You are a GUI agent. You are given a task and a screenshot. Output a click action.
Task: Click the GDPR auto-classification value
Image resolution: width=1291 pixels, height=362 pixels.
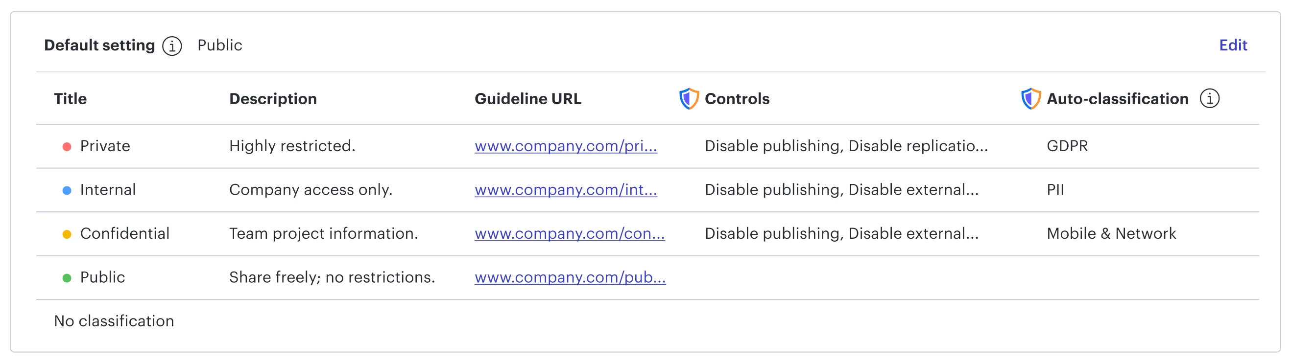[1068, 146]
